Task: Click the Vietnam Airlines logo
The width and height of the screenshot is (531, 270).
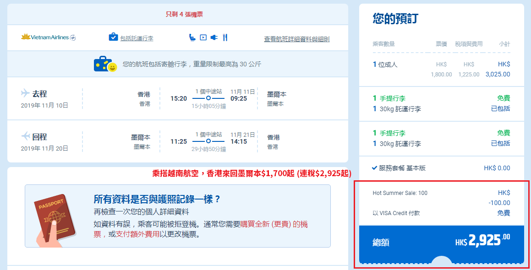Action: click(x=48, y=37)
